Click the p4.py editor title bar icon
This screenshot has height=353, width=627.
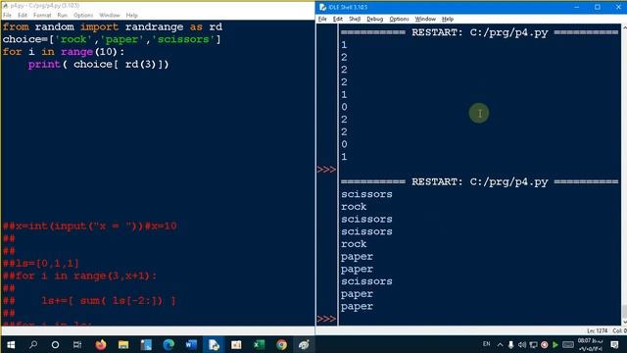point(6,6)
